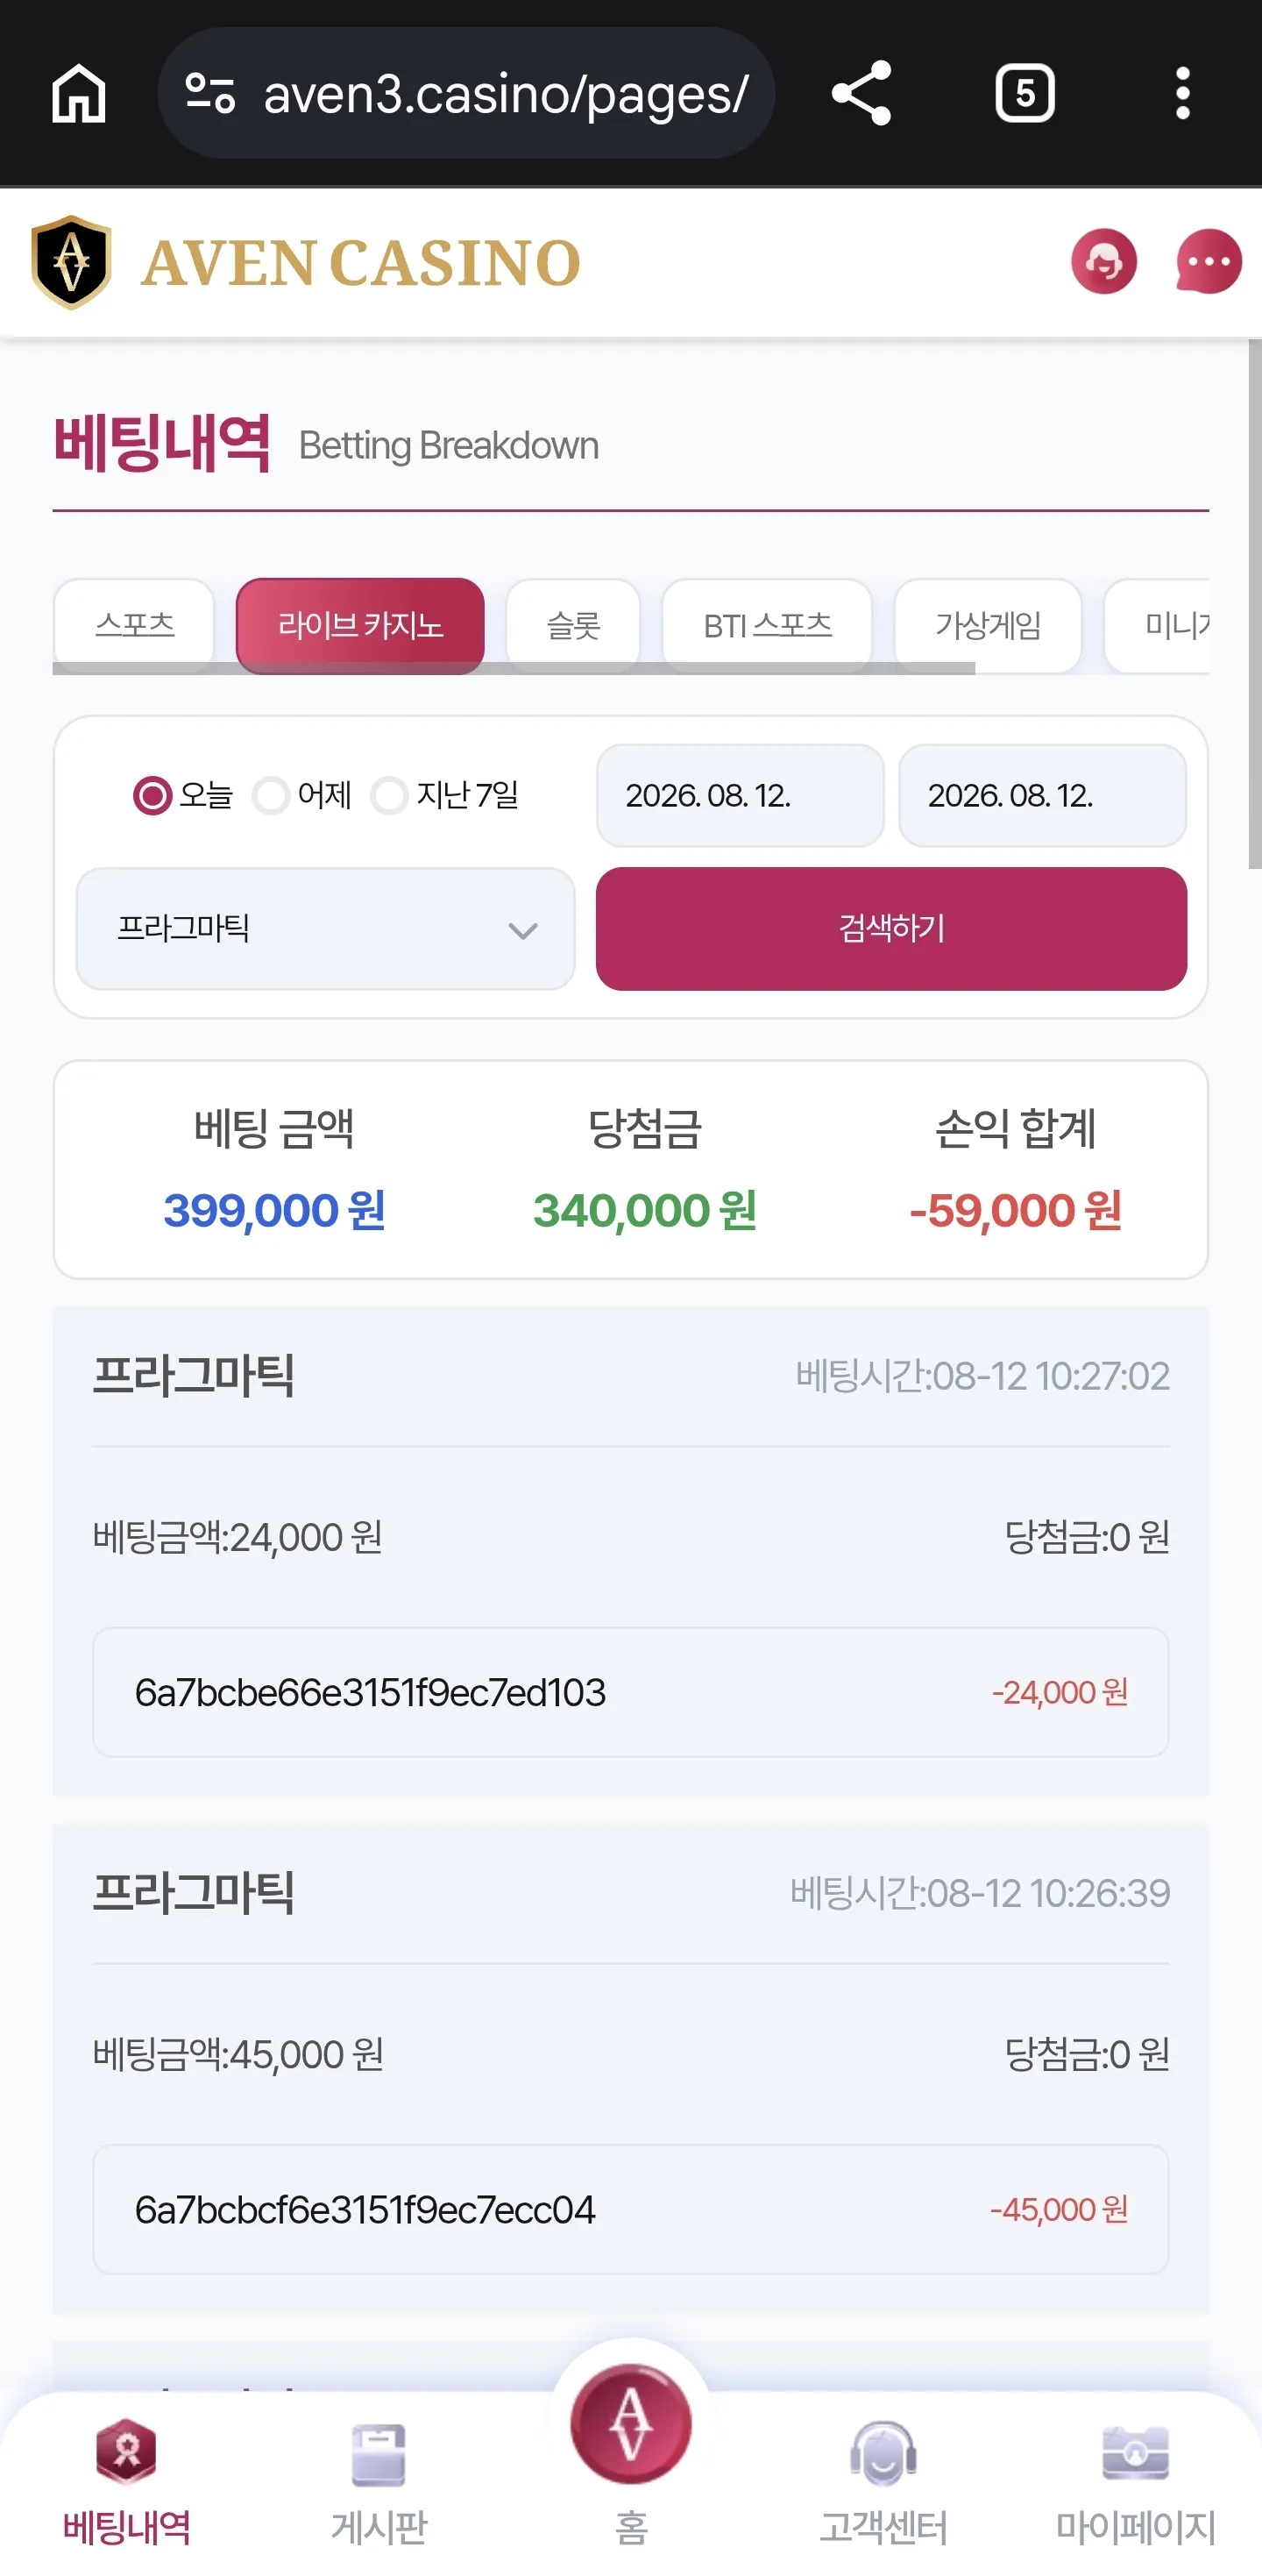This screenshot has height=2576, width=1262.
Task: Open the customer support headset icon
Action: coord(1104,262)
